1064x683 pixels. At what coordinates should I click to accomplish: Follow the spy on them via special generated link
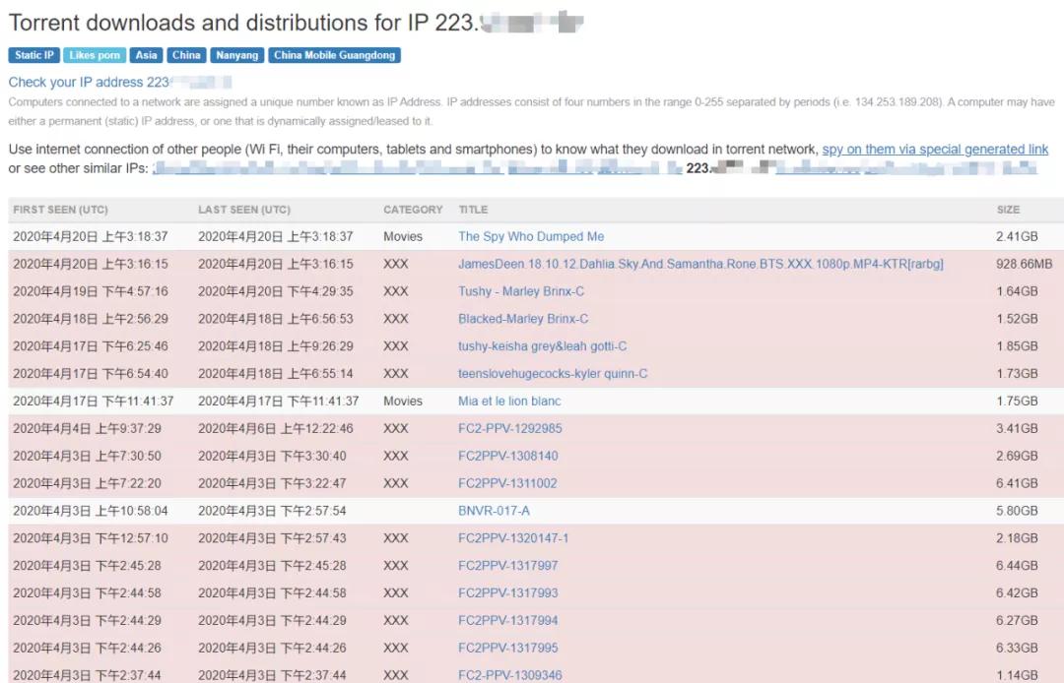pos(935,150)
